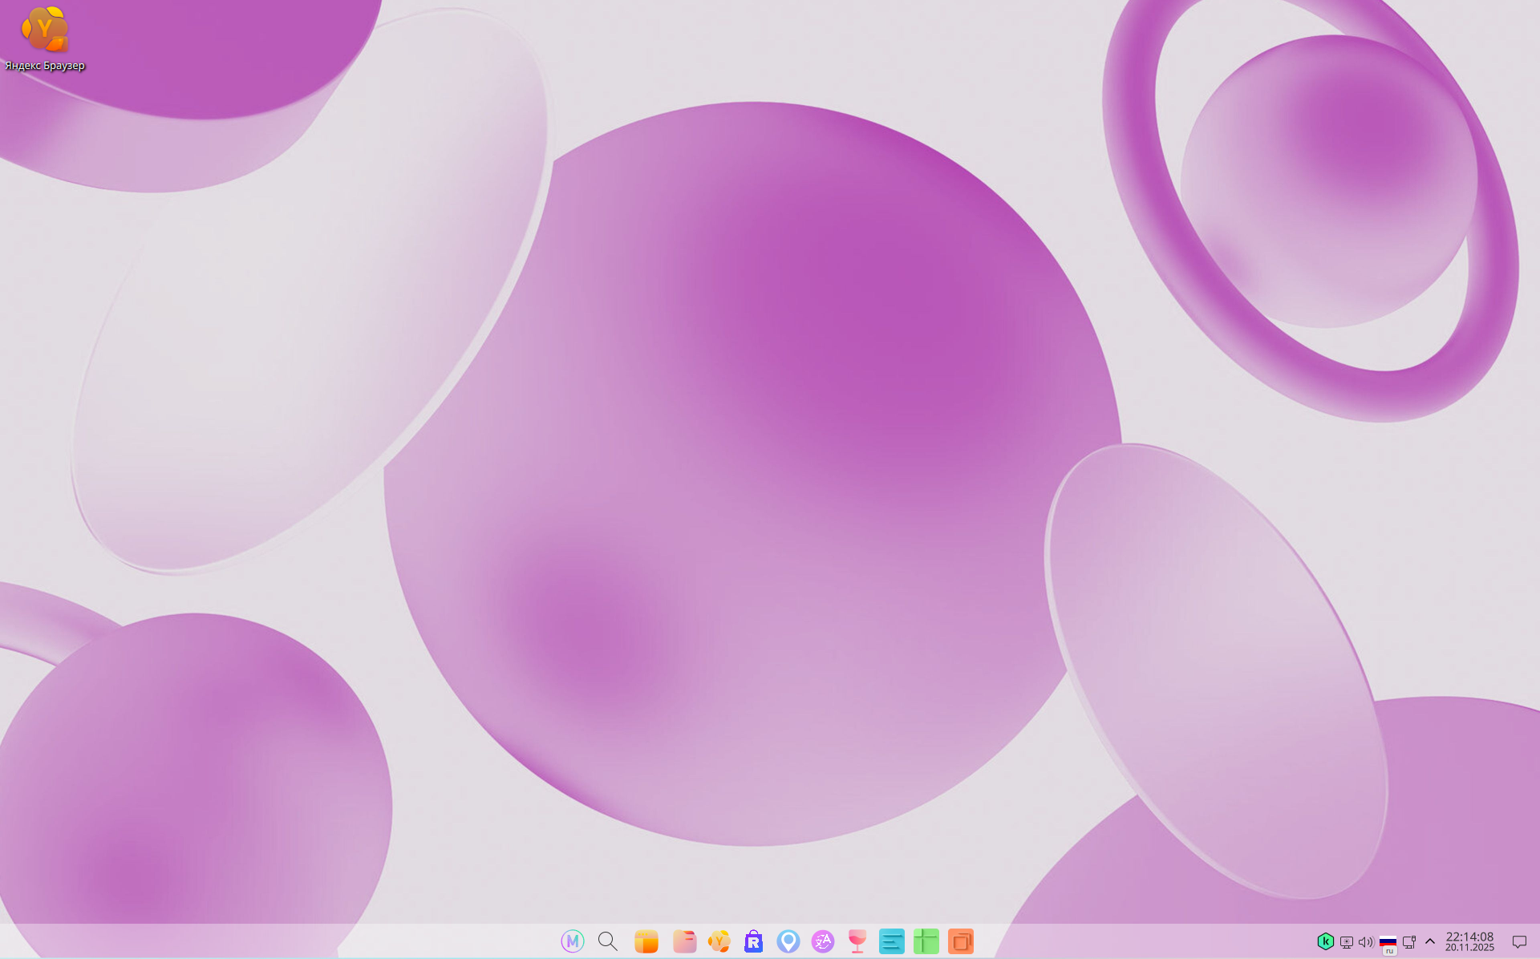Open the wired network connection tray icon
This screenshot has width=1540, height=959.
pyautogui.click(x=1409, y=942)
